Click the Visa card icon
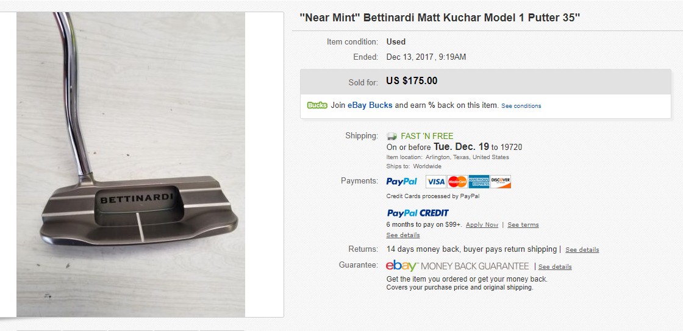 (x=435, y=182)
